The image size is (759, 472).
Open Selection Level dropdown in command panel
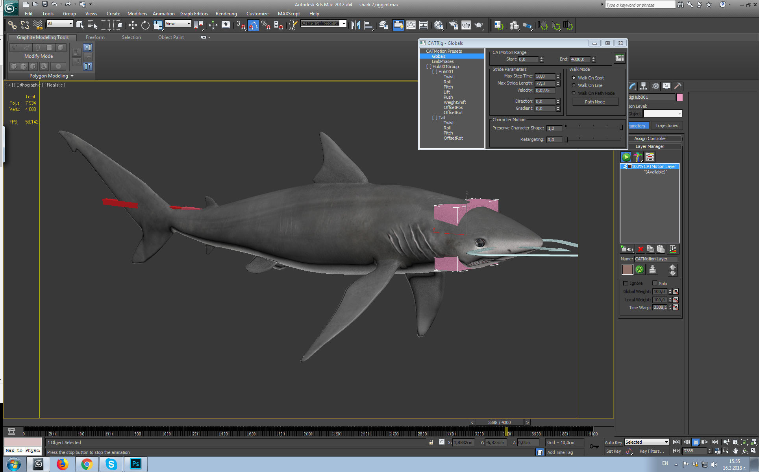pos(663,114)
